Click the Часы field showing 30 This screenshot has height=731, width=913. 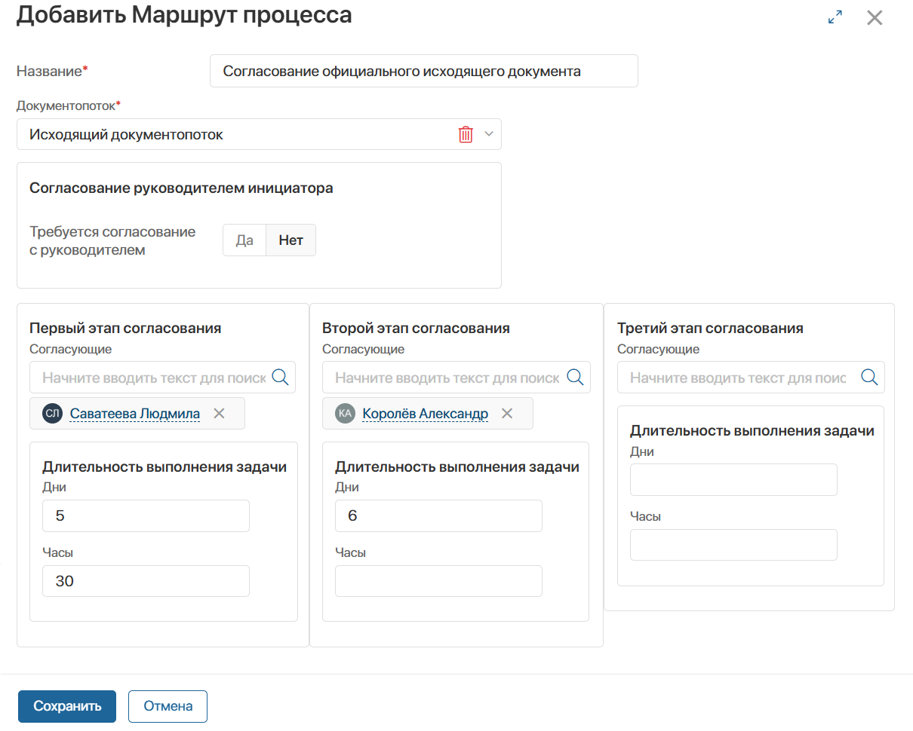pos(145,580)
